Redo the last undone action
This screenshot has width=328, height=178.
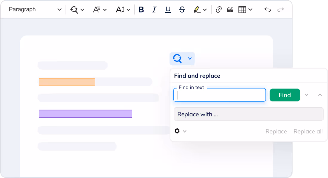pos(281,10)
